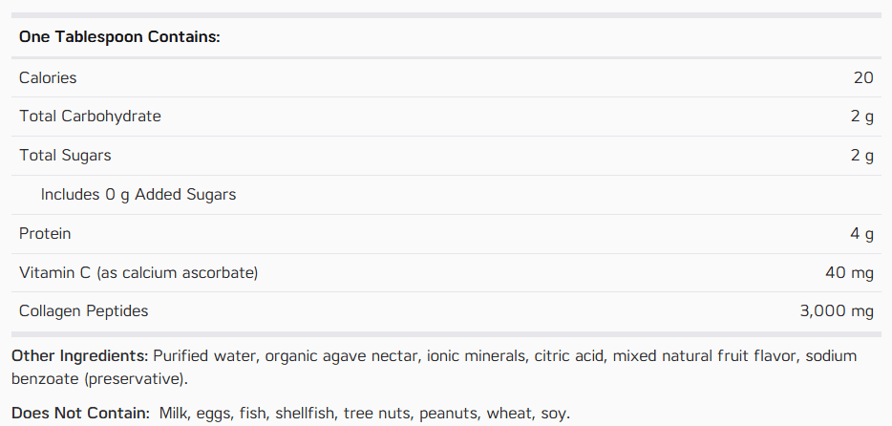
Task: Select the Protein row label
Action: pos(45,234)
